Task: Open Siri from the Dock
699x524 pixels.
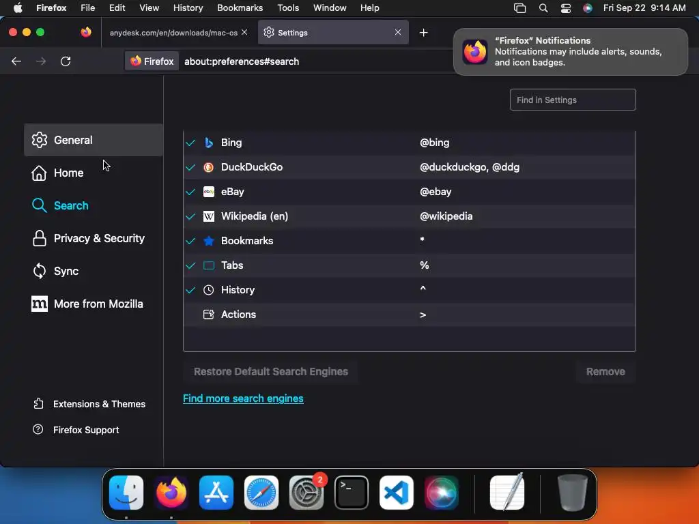Action: click(442, 493)
